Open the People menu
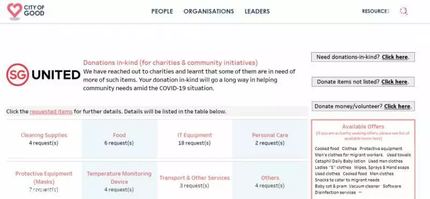Screen dimensions: 430x199 [x=162, y=11]
